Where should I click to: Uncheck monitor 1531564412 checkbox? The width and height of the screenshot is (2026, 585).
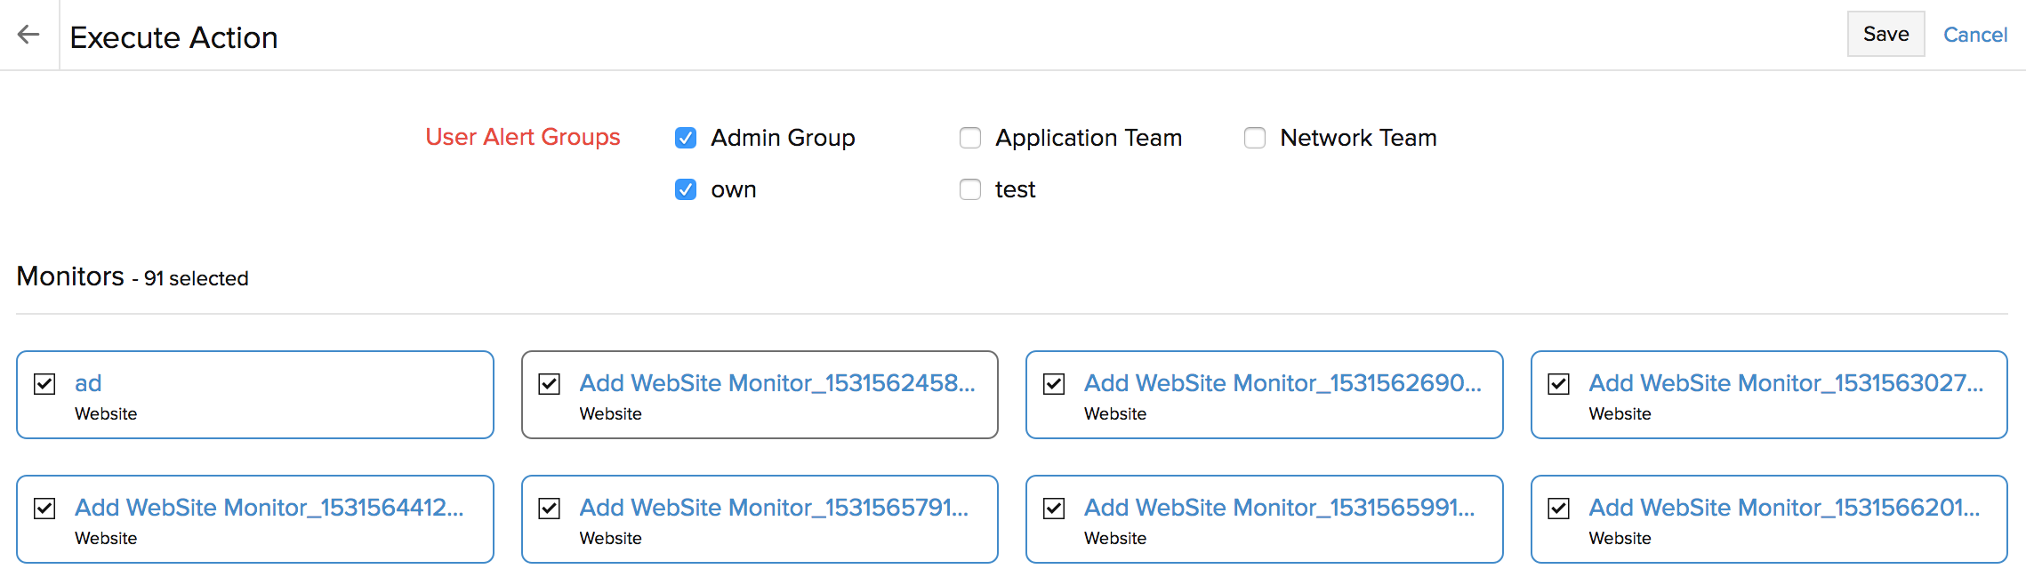[x=44, y=509]
